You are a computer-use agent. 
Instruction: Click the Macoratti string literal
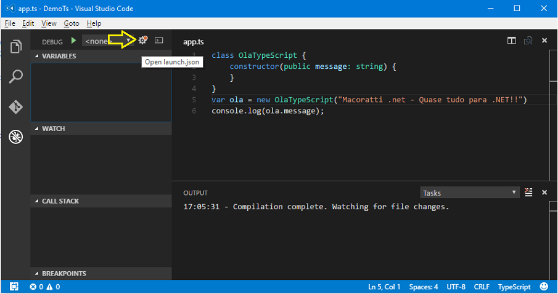click(430, 100)
